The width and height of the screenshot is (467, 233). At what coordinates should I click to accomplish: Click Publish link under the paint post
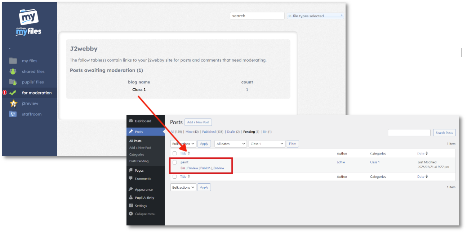205,168
